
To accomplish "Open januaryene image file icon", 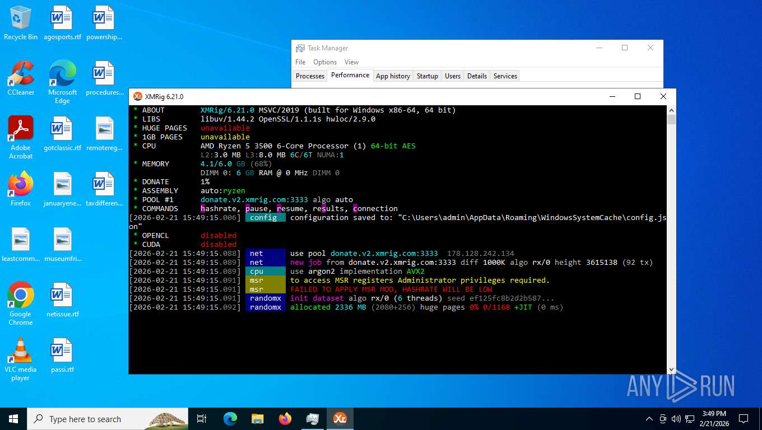I will (x=62, y=189).
